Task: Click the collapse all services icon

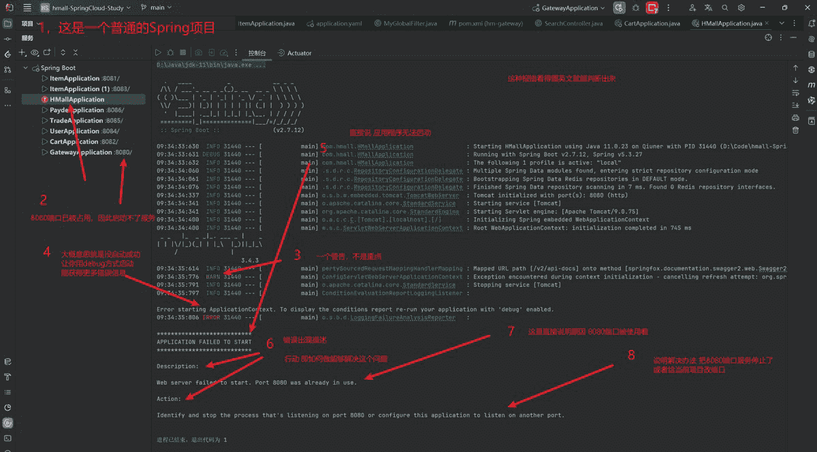Action: pos(76,52)
